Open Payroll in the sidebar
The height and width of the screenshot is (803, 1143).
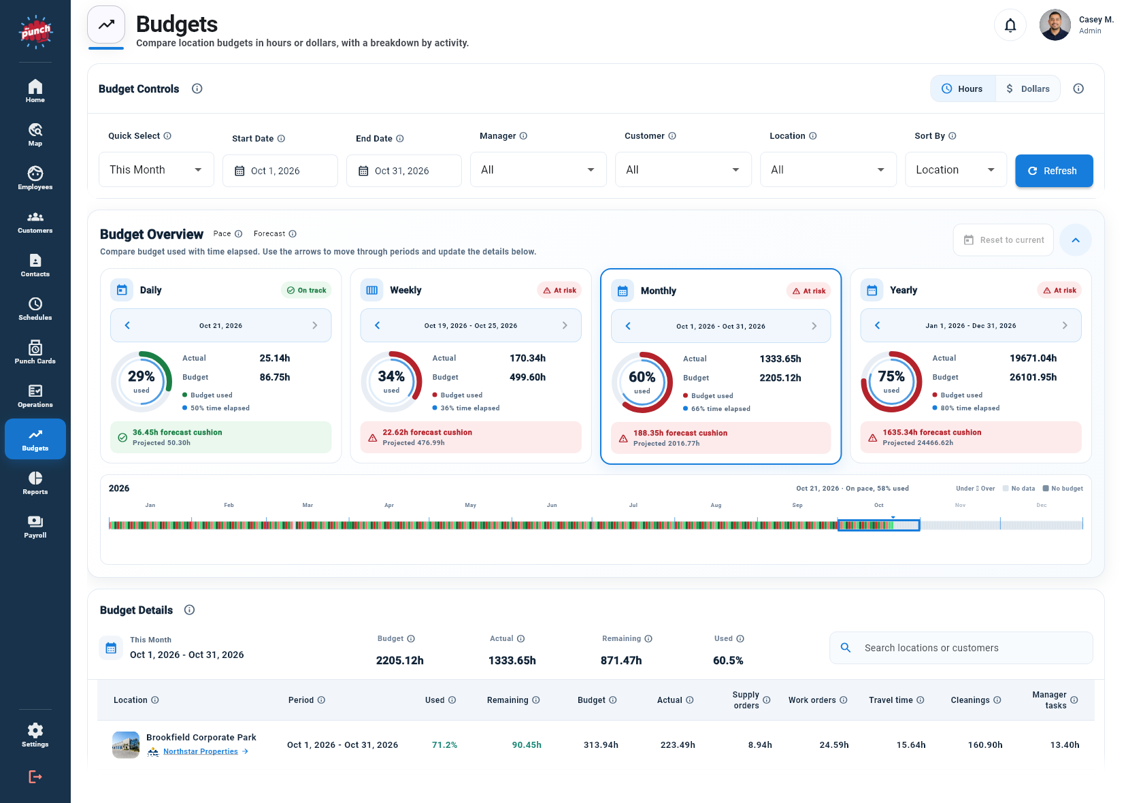click(35, 527)
